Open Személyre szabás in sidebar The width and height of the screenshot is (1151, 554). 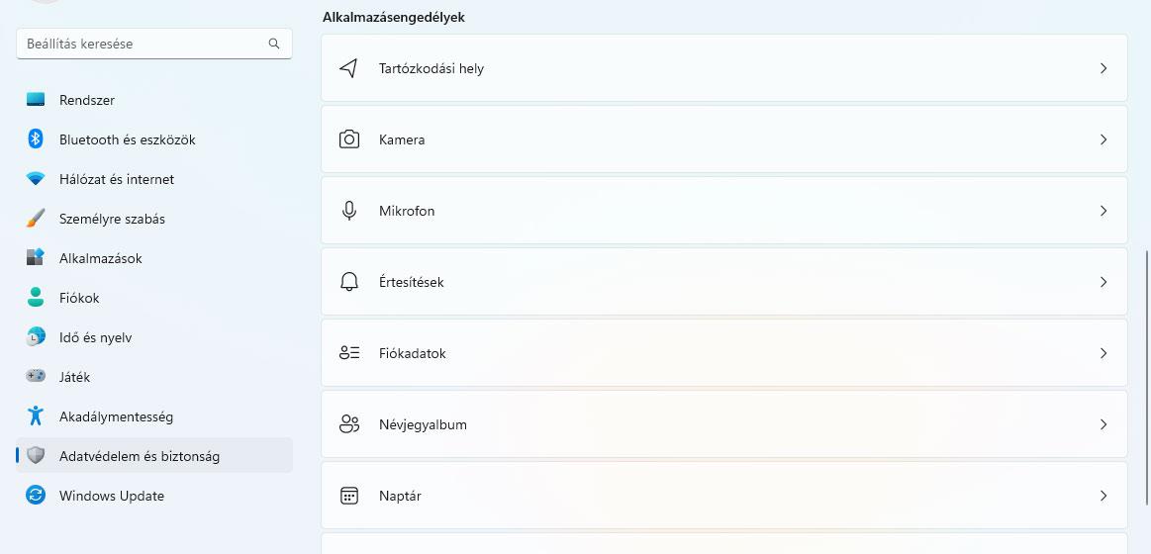click(112, 219)
